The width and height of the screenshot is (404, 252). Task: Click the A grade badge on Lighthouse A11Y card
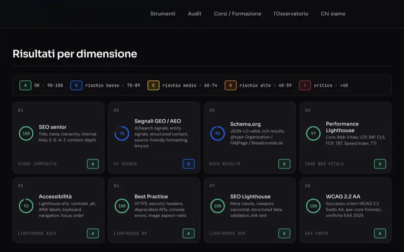pos(93,234)
